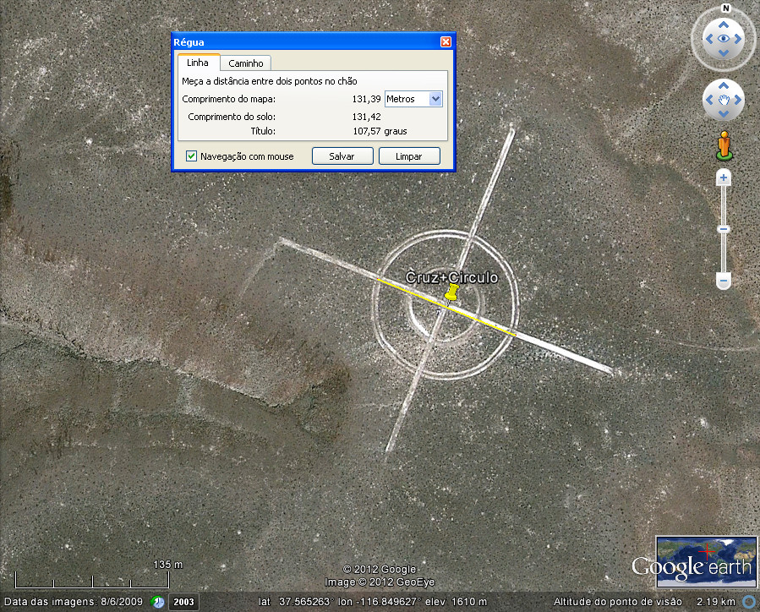
Task: Close the Régua ruler dialog
Action: point(446,42)
